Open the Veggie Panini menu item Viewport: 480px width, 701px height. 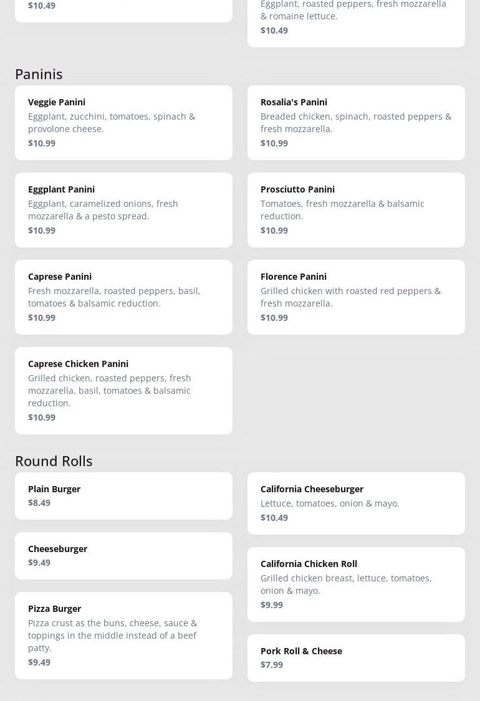(123, 122)
